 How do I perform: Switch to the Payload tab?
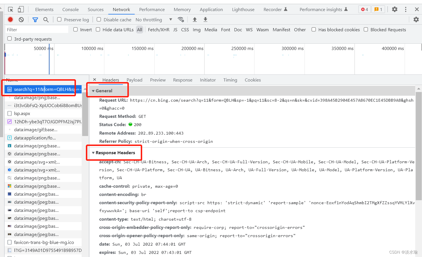(x=135, y=80)
